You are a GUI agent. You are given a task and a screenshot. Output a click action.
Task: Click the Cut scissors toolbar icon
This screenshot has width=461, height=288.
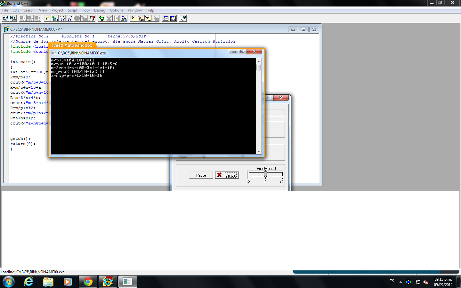[109, 18]
